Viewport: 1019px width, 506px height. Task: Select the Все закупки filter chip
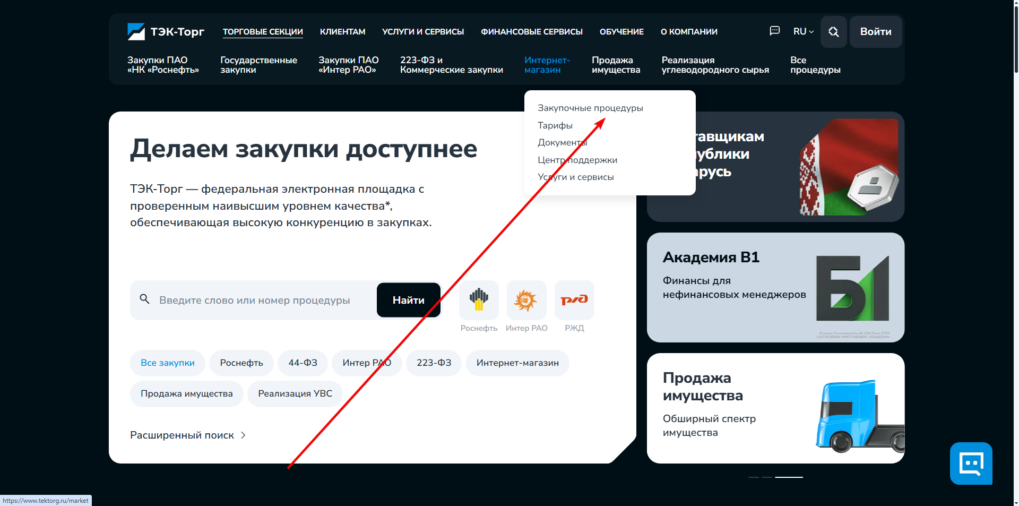coord(168,363)
